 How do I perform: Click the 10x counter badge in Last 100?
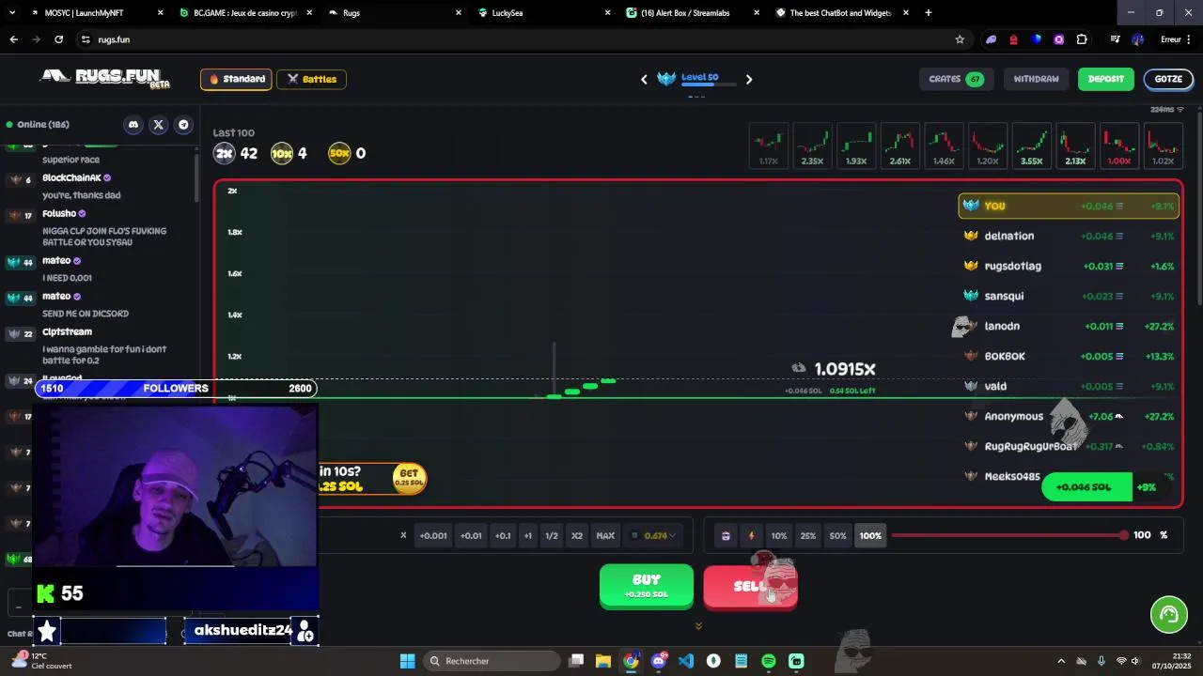tap(282, 153)
